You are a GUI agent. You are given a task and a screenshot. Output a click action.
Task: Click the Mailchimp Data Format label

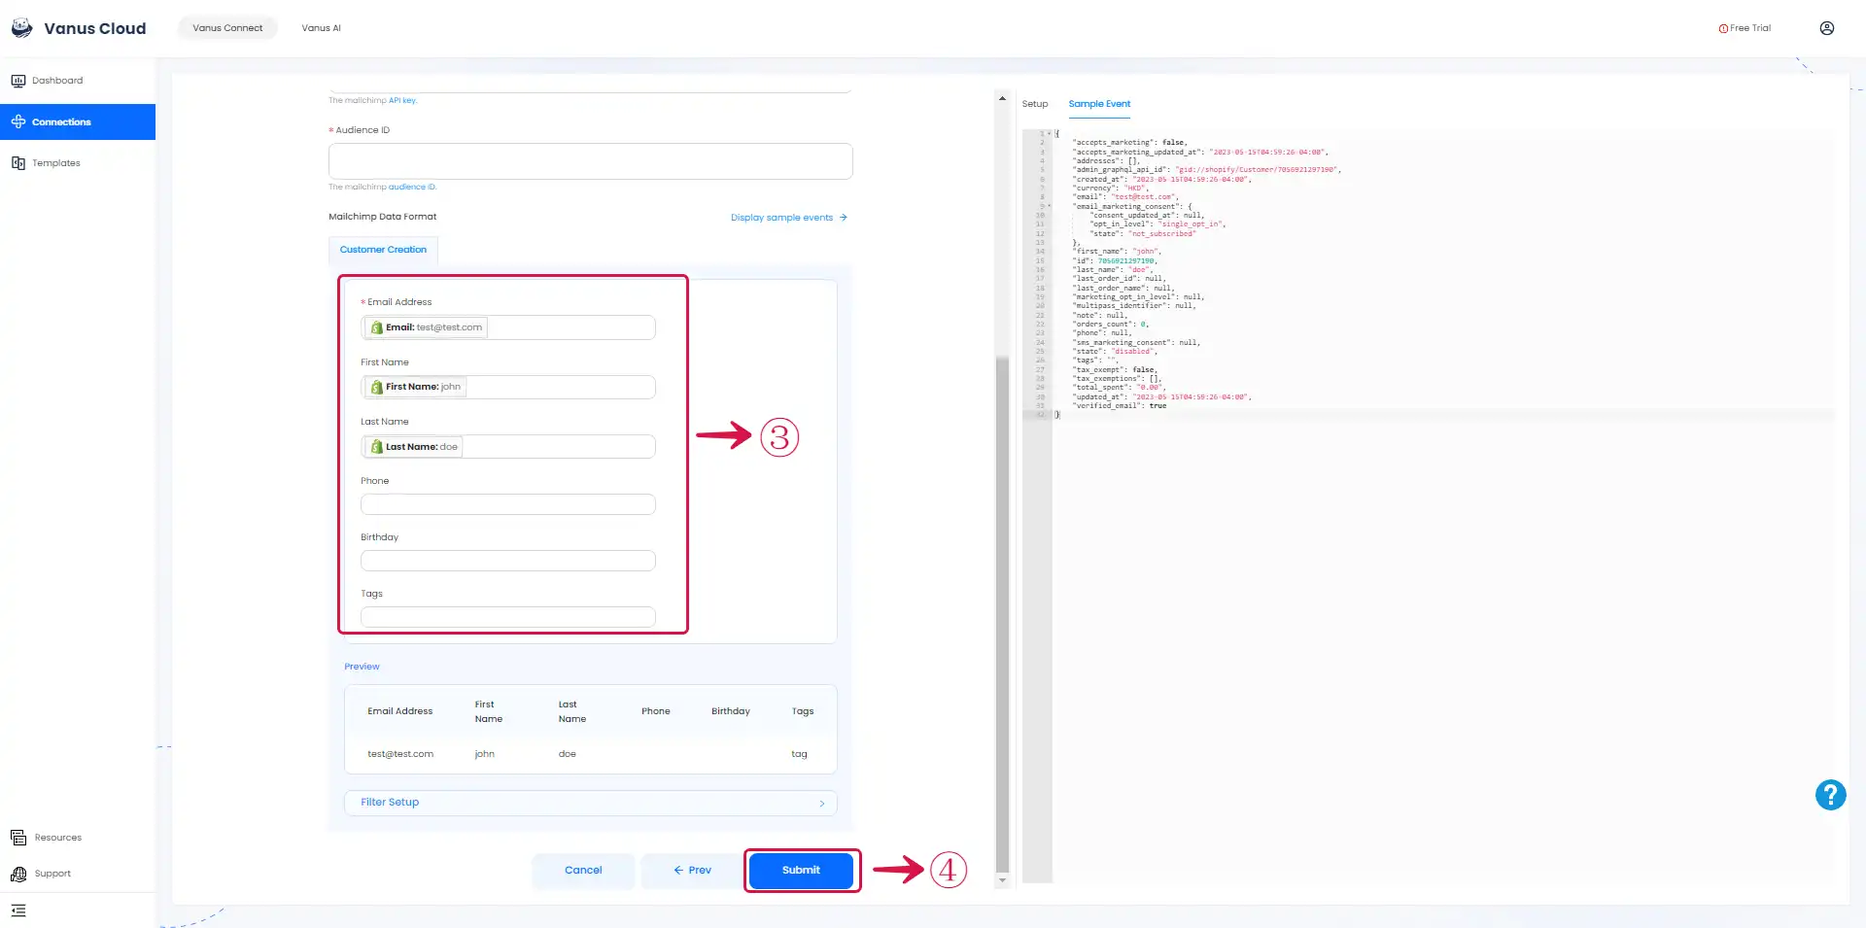(383, 217)
